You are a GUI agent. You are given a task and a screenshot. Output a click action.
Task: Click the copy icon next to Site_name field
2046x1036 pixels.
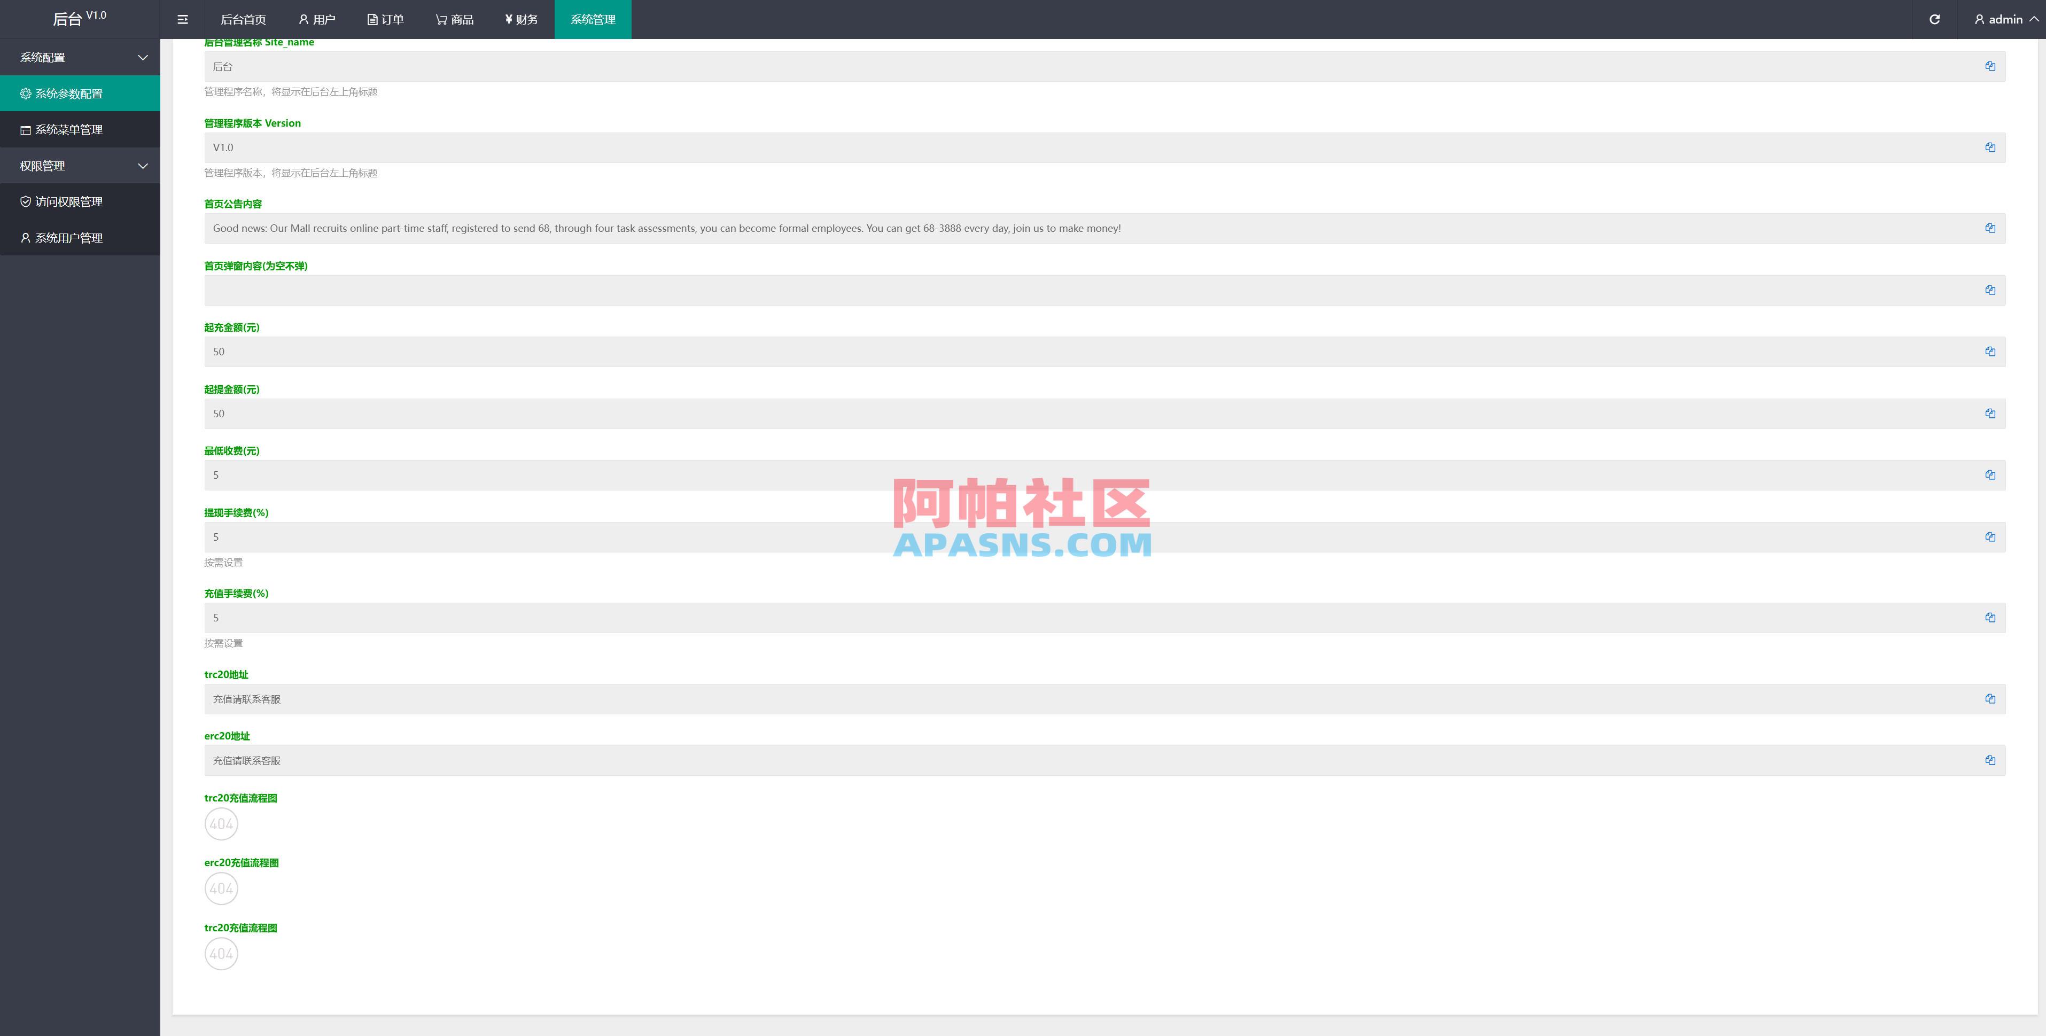point(1990,67)
